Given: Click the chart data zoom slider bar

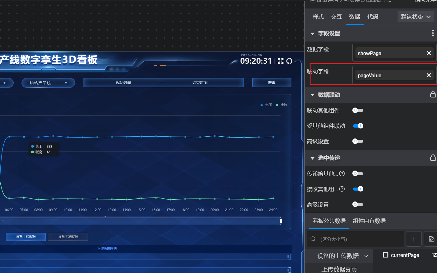Looking at the screenshot, I should click(140, 221).
